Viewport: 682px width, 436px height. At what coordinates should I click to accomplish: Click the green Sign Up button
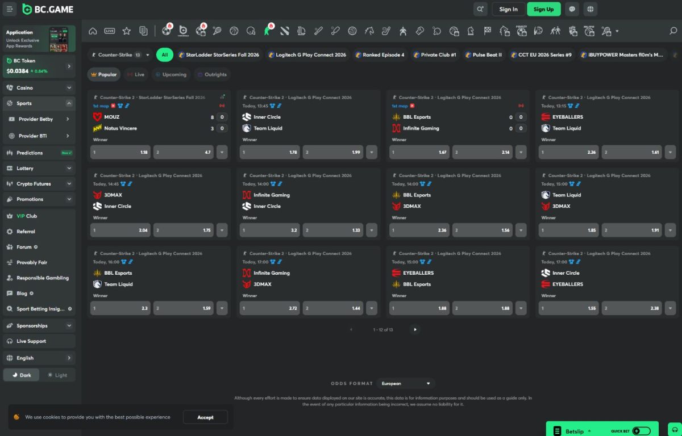tap(543, 9)
